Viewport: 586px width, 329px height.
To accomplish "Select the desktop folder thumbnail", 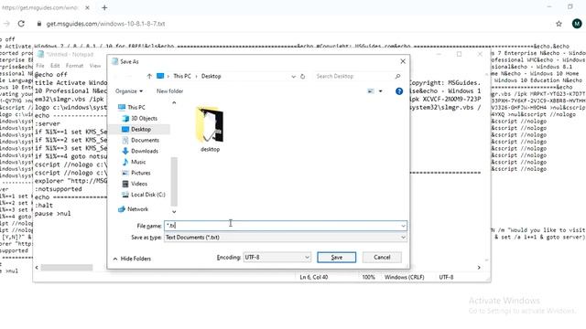I will point(210,129).
